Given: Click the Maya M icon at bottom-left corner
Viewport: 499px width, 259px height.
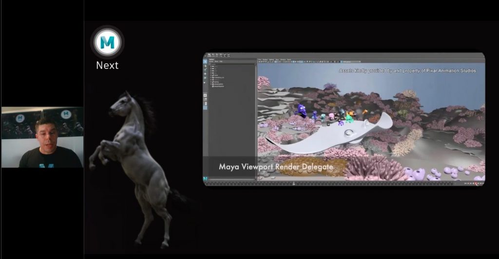Looking at the screenshot, I should point(205,179).
